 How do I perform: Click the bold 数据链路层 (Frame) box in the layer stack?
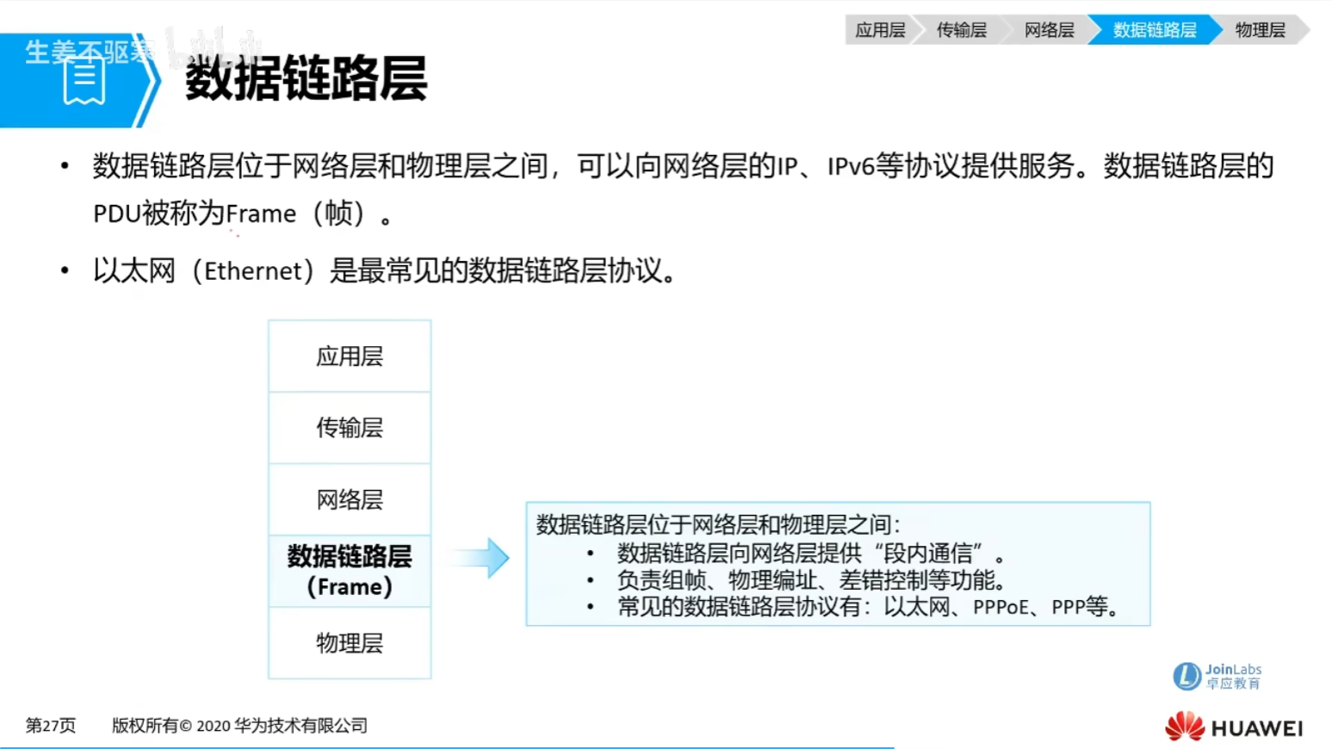tap(350, 571)
